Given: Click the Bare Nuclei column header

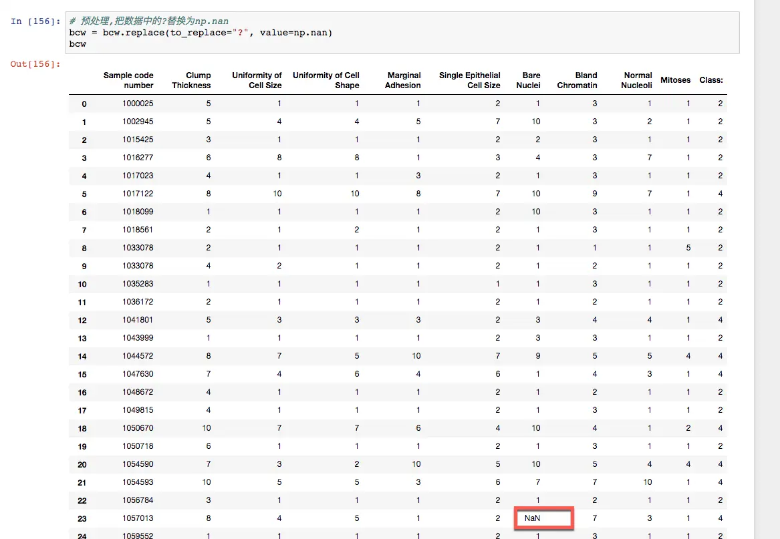Looking at the screenshot, I should click(528, 80).
